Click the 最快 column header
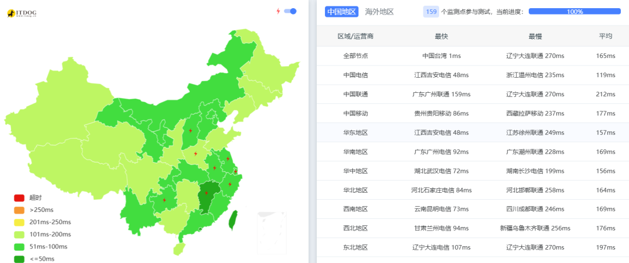This screenshot has width=629, height=263. (x=441, y=36)
